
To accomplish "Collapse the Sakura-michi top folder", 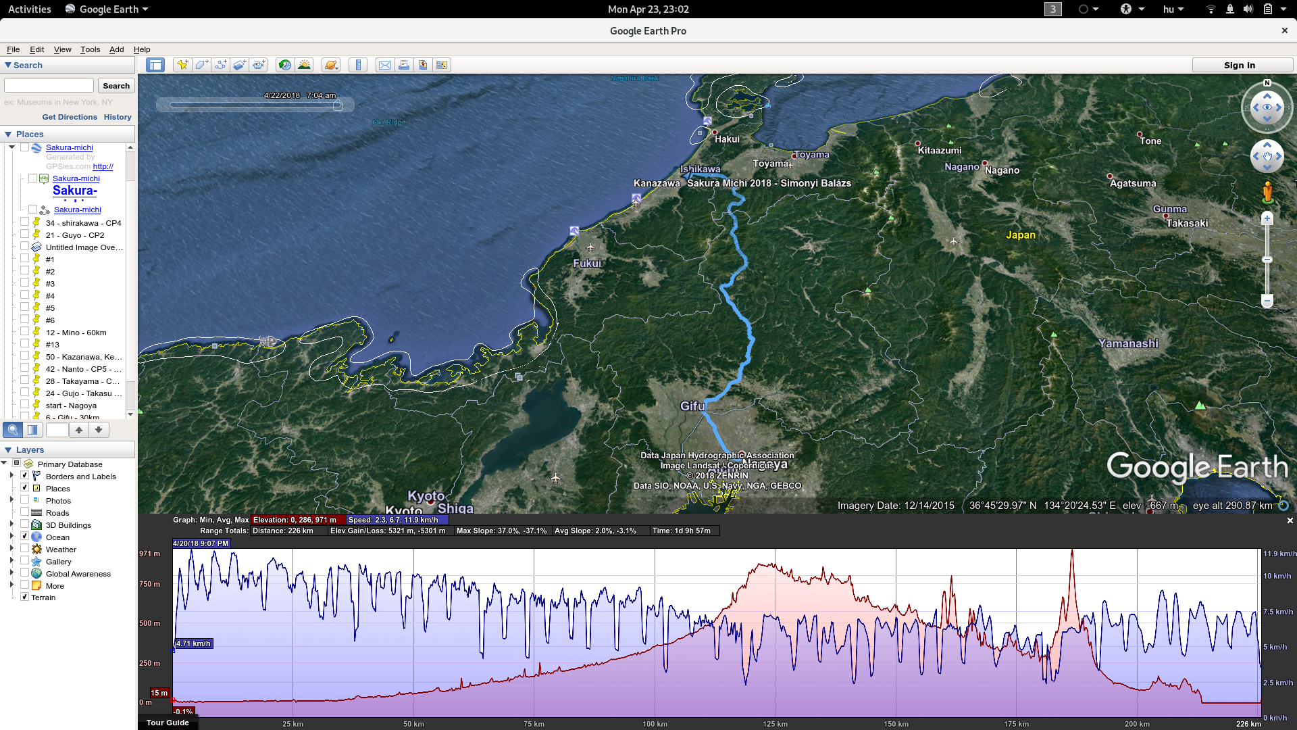I will (x=11, y=147).
